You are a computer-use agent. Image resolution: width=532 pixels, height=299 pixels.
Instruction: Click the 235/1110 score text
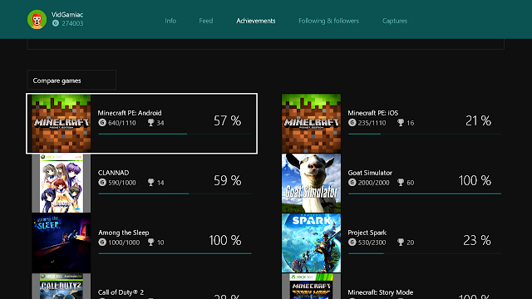point(372,123)
